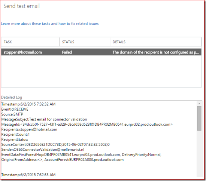Viewport: 206px width, 181px height.
Task: Click the MessageSubject log line
Action: tap(44, 119)
